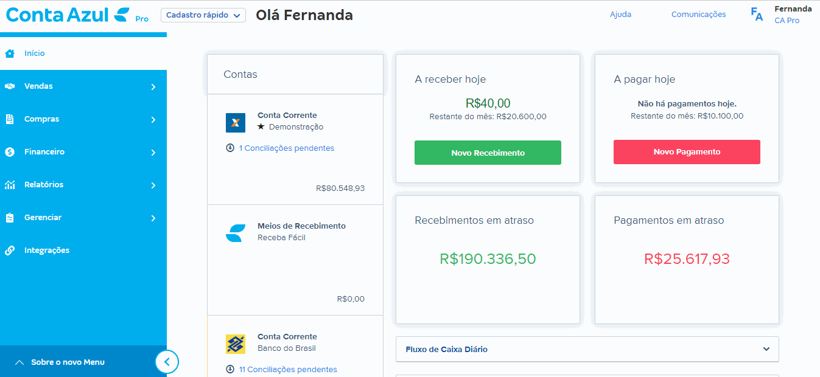The image size is (820, 377).
Task: Click the Início home icon
Action: [x=10, y=54]
